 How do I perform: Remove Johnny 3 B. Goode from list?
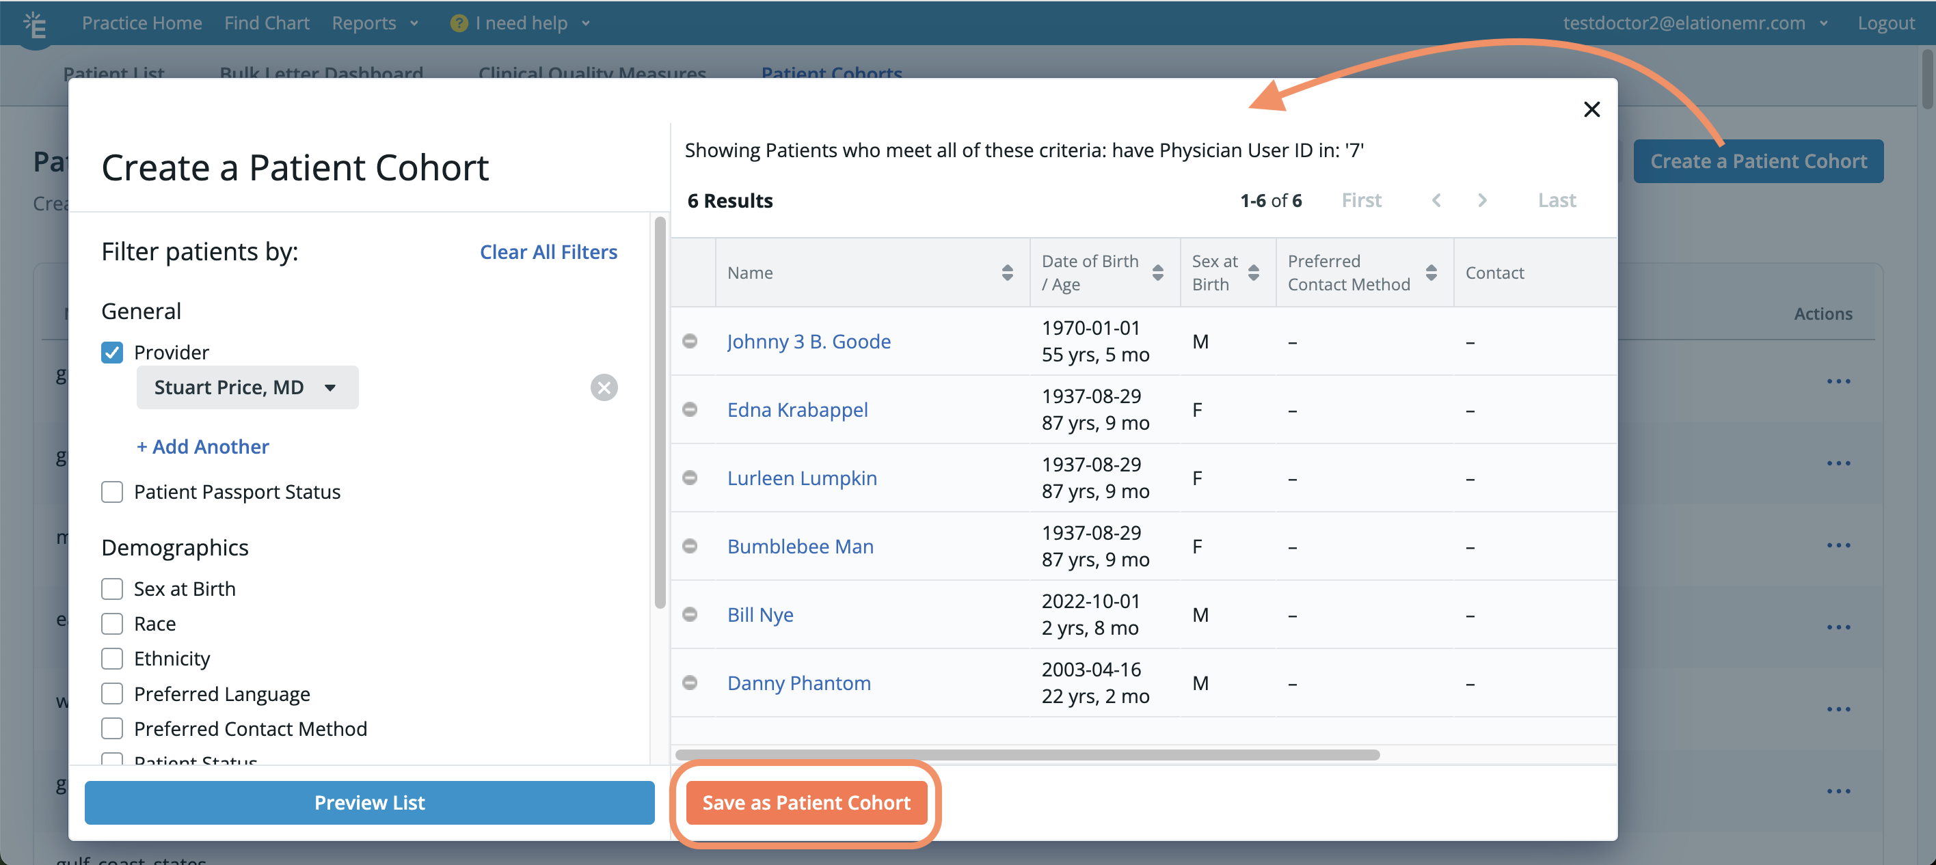click(x=689, y=342)
